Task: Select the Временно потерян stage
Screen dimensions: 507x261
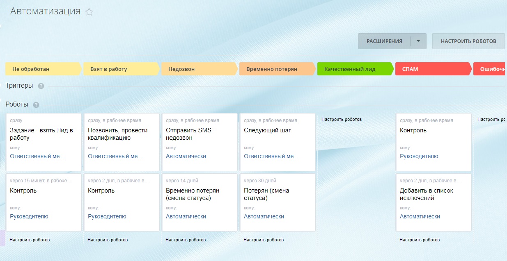Action: pos(278,69)
